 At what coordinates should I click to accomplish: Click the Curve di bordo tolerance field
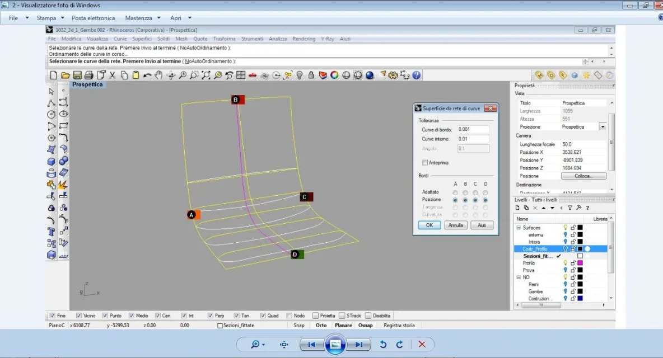point(473,130)
